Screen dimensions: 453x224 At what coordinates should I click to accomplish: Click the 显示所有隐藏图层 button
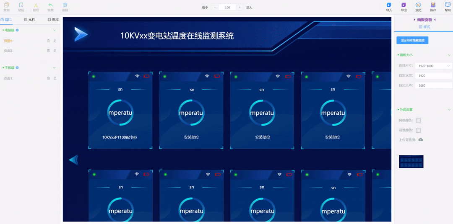tap(412, 40)
